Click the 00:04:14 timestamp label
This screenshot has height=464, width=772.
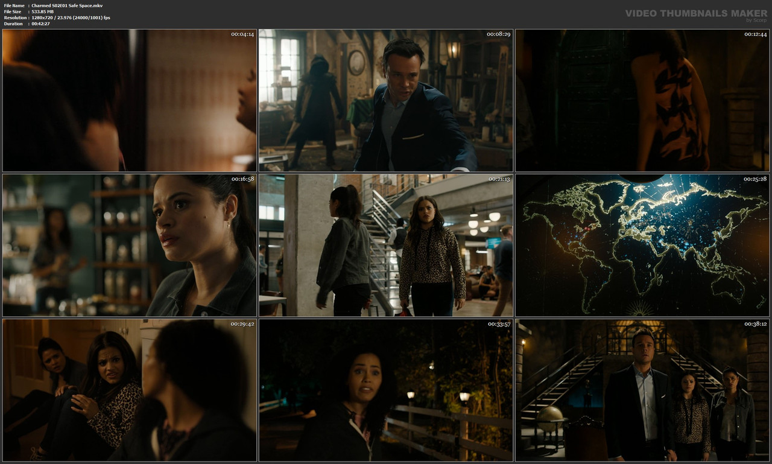click(242, 34)
